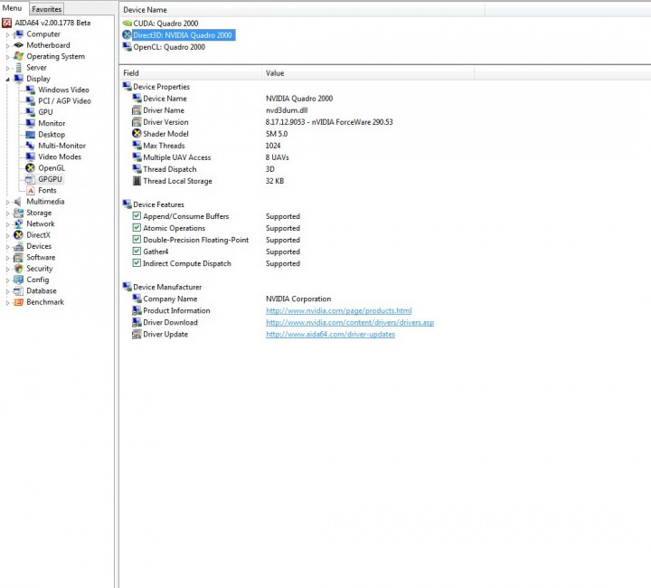
Task: Click the Field column header
Action: point(191,73)
